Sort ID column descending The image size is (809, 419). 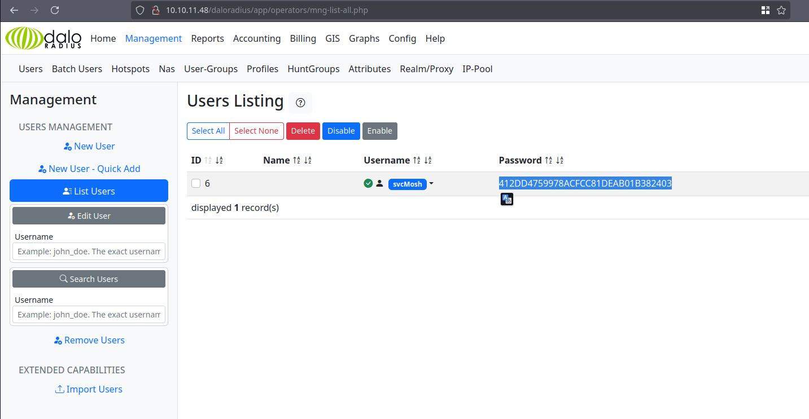point(219,160)
